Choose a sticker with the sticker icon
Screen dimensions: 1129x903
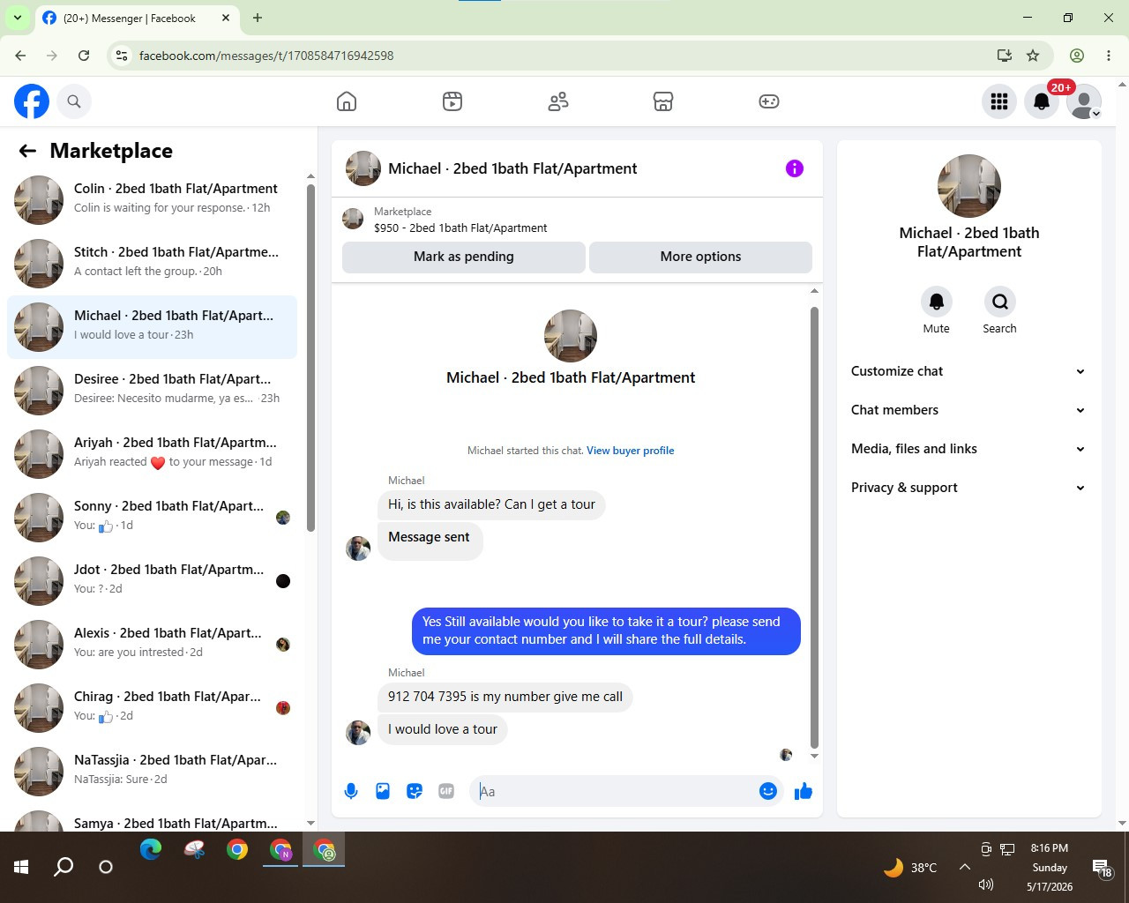415,791
